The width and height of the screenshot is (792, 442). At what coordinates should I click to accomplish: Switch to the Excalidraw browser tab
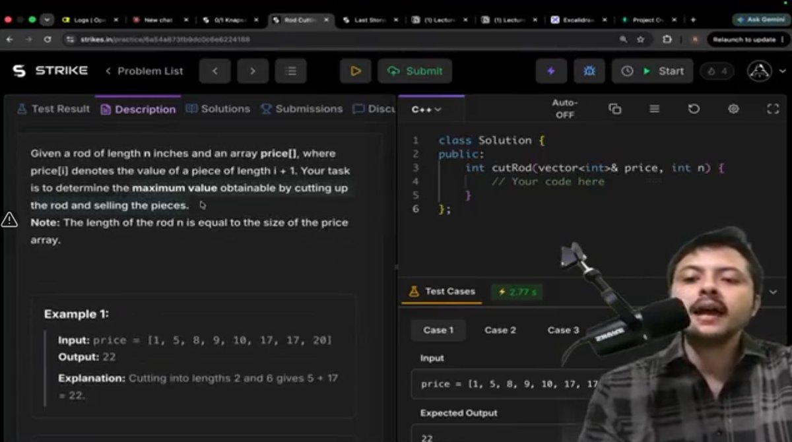[579, 20]
